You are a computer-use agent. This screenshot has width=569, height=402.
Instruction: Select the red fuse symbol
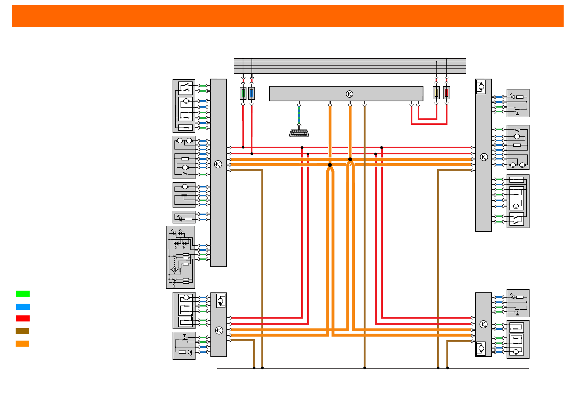tap(446, 93)
